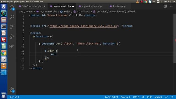The height and width of the screenshot is (99, 176).
Task: Split the editor to the right
Action: click(165, 6)
